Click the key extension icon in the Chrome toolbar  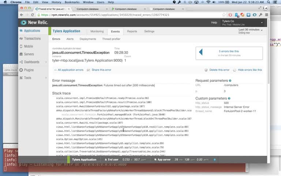(x=261, y=15)
